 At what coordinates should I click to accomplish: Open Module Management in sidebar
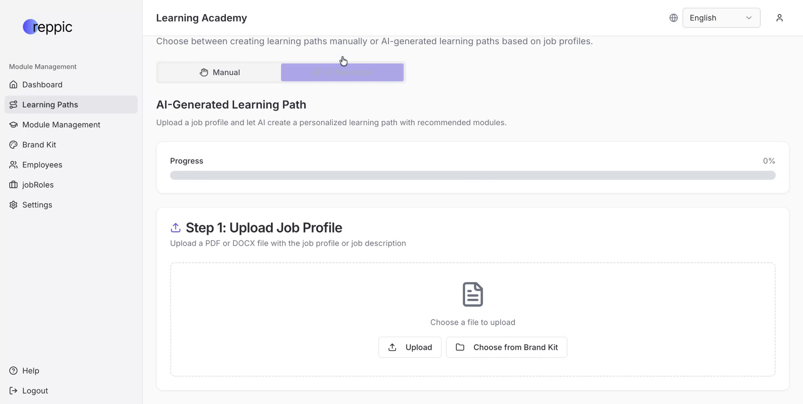pos(61,125)
